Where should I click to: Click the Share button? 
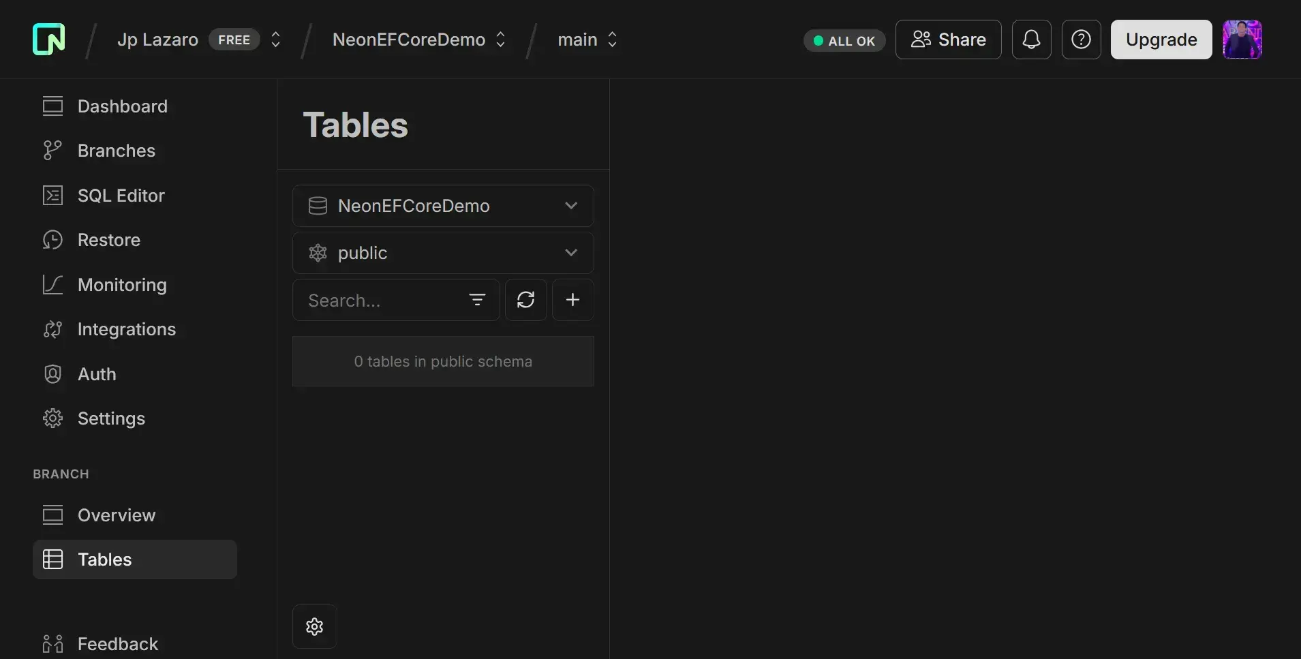coord(948,40)
